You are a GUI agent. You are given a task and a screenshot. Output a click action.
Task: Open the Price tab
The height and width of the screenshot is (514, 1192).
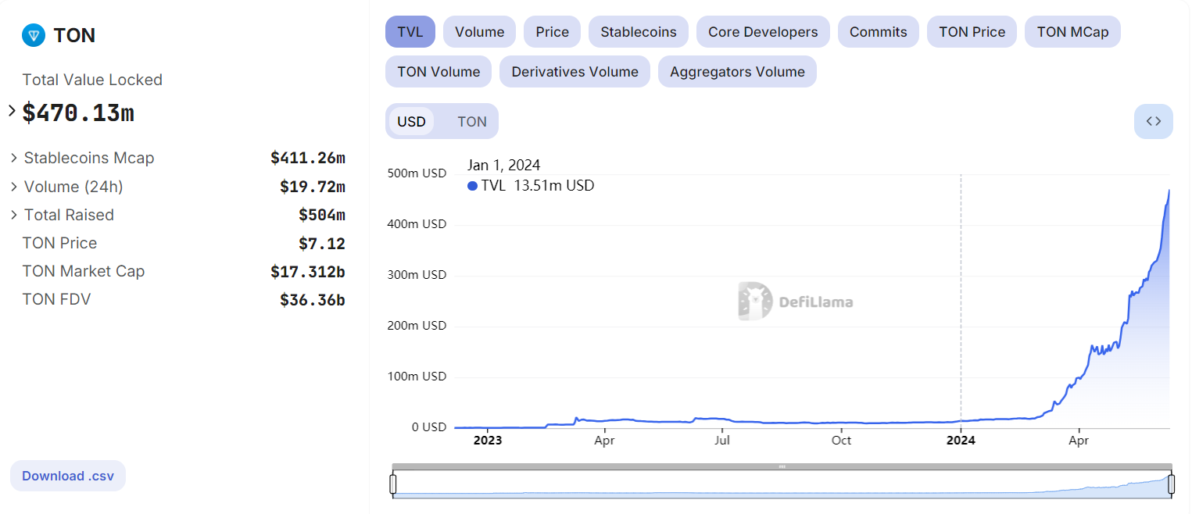(x=552, y=31)
